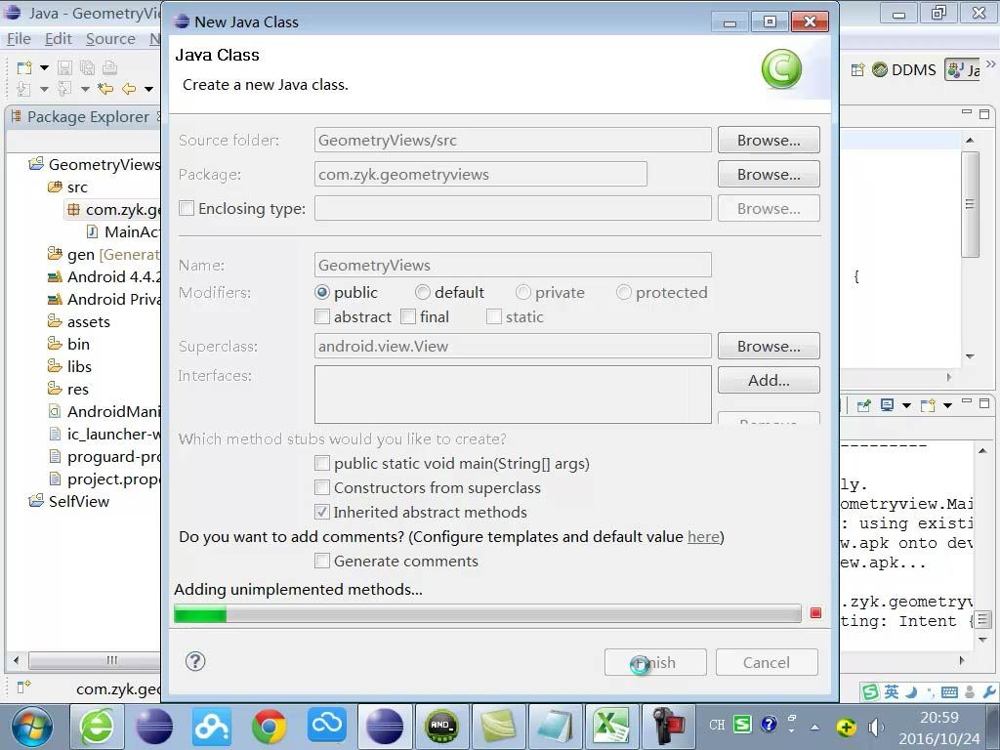This screenshot has width=1000, height=750.
Task: Enable public static void main stub
Action: coord(322,464)
